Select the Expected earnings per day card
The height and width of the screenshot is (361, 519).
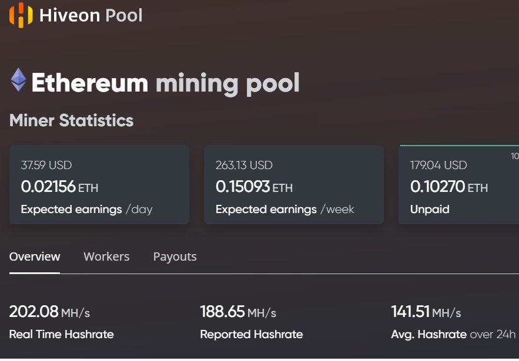click(x=99, y=184)
